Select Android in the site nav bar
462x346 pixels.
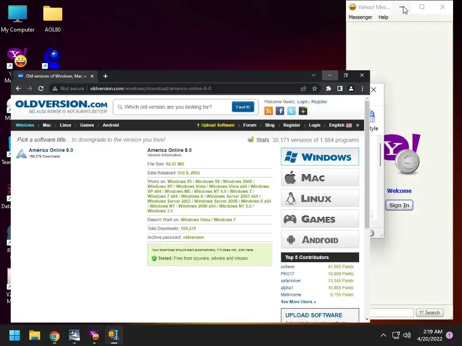coord(111,125)
